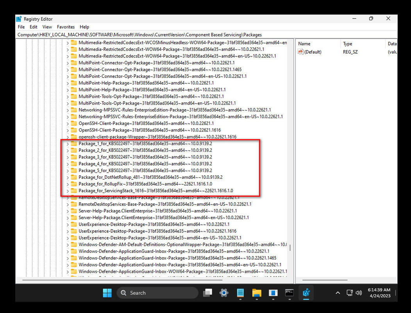Select the (Default) value entry
This screenshot has width=411, height=313.
click(x=313, y=52)
